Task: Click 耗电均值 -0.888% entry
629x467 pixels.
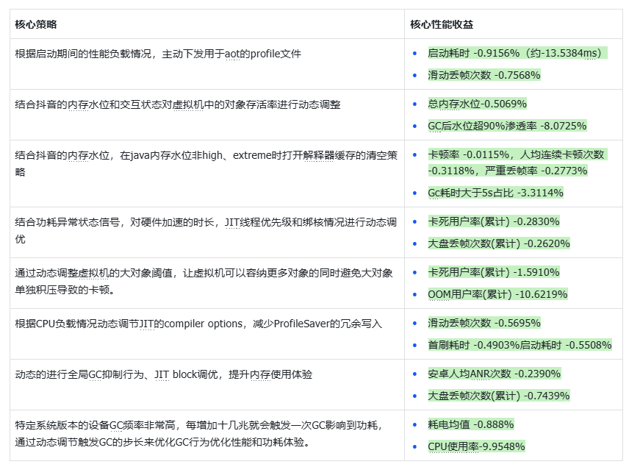Action: (470, 425)
